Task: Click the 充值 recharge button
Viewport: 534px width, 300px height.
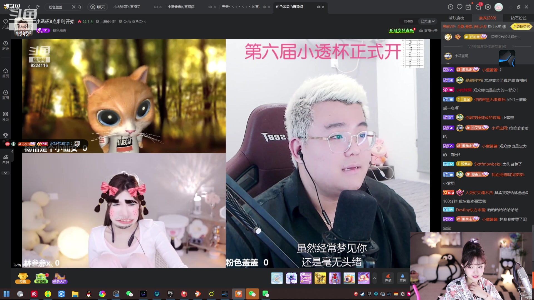Action: [388, 278]
